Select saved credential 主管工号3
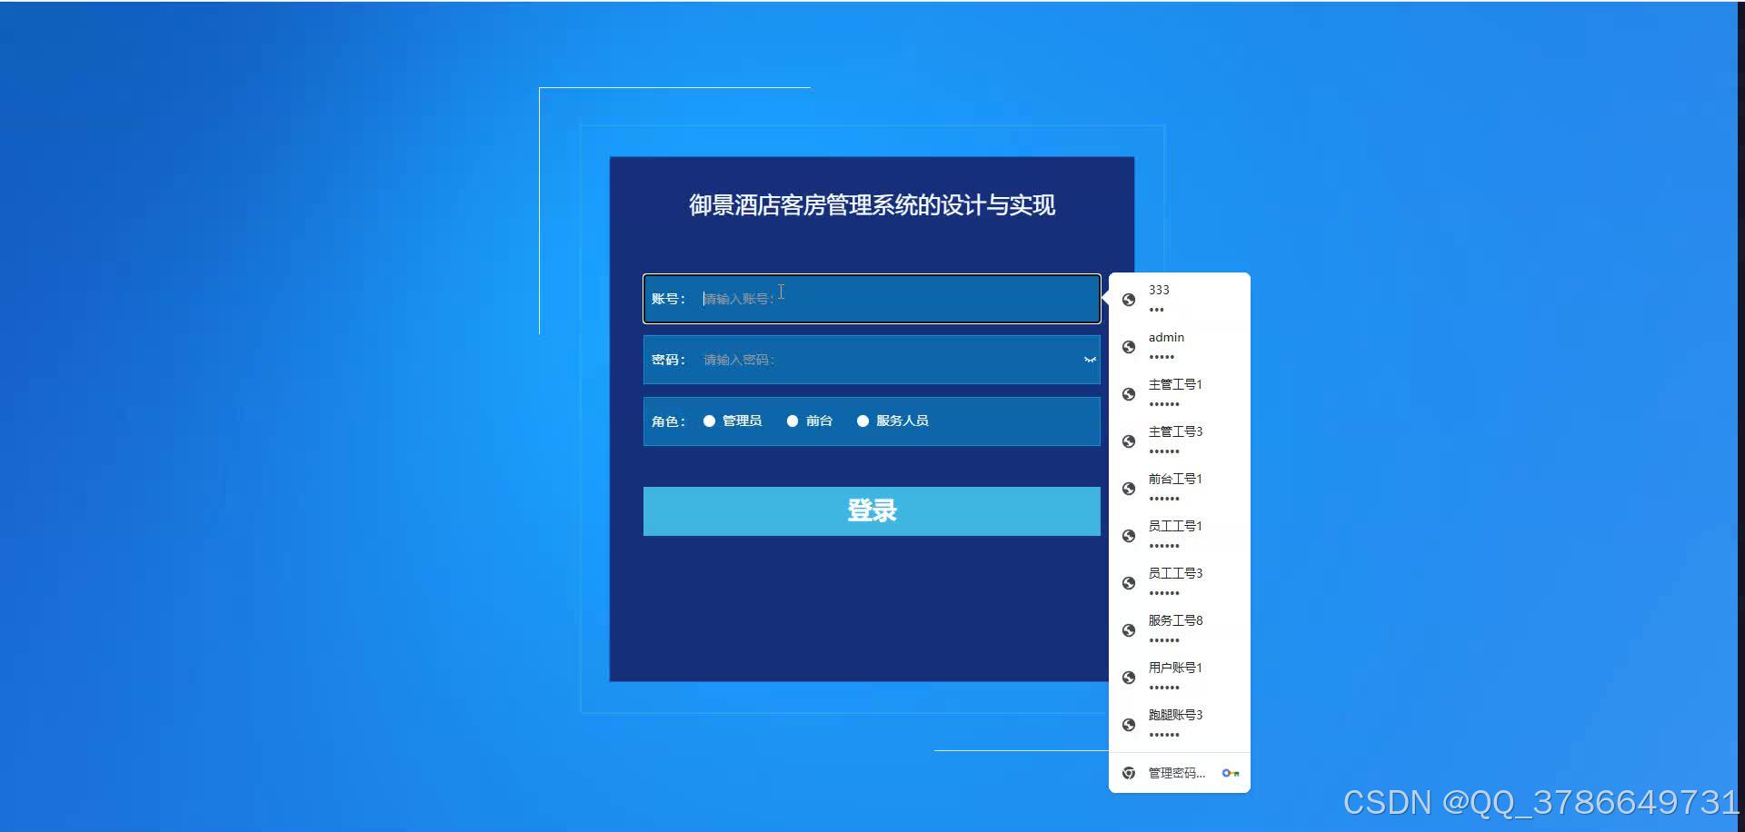The image size is (1745, 832). pyautogui.click(x=1180, y=441)
